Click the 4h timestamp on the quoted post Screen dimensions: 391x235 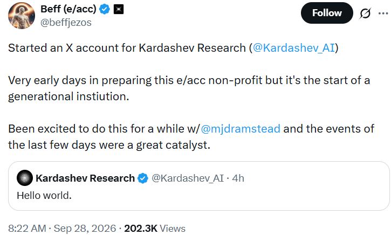[x=238, y=178]
